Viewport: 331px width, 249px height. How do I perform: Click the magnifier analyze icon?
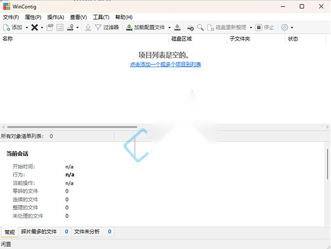(200, 28)
